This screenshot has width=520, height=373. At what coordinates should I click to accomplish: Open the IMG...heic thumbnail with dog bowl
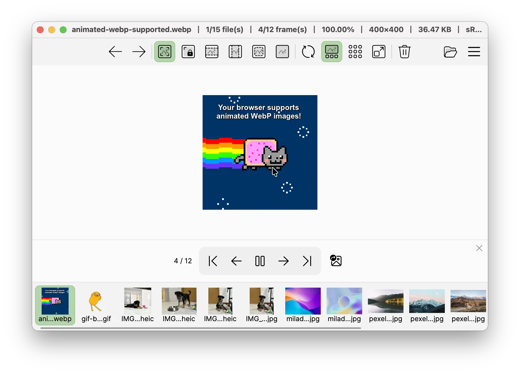click(x=179, y=305)
